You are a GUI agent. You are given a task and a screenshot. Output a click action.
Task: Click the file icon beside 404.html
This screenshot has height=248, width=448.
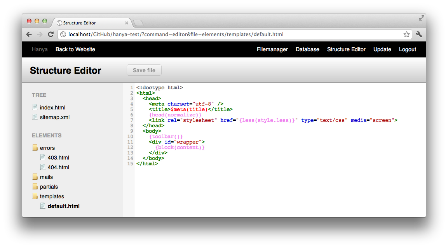pyautogui.click(x=43, y=167)
